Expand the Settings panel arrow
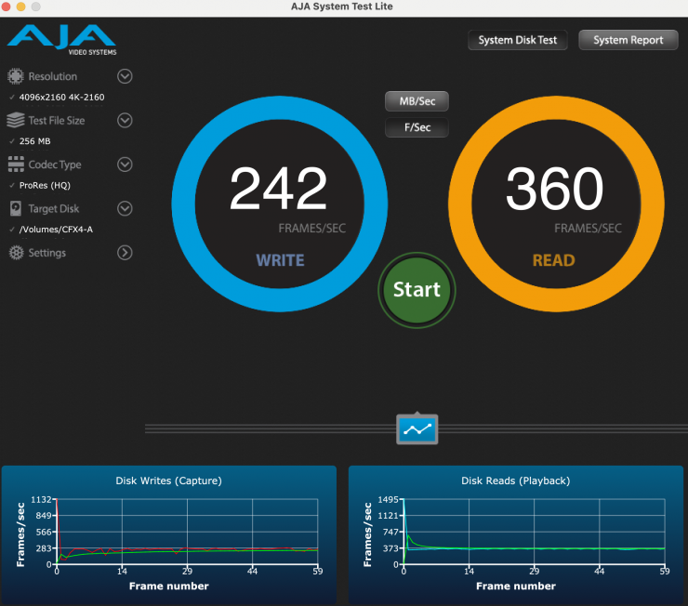 [125, 253]
